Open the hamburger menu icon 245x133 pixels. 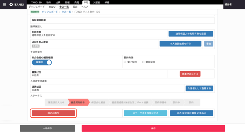(4, 4)
